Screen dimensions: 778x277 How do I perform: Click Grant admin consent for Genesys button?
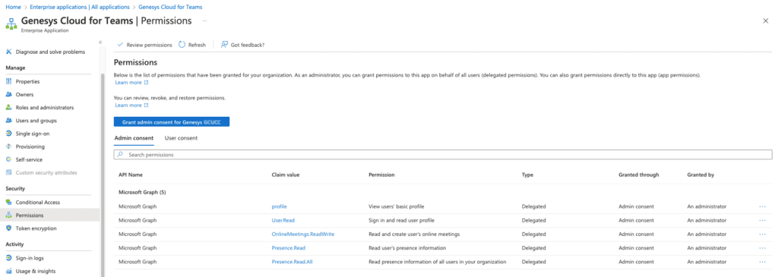pyautogui.click(x=172, y=122)
